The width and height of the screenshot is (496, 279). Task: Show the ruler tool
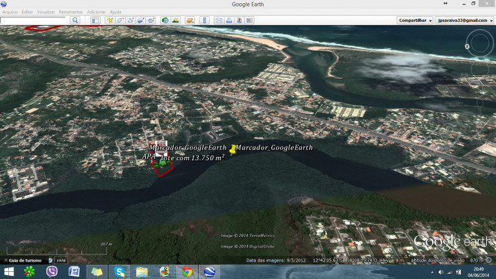click(204, 20)
